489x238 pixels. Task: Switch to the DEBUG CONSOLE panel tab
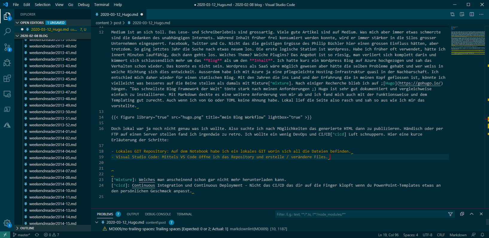pyautogui.click(x=158, y=214)
